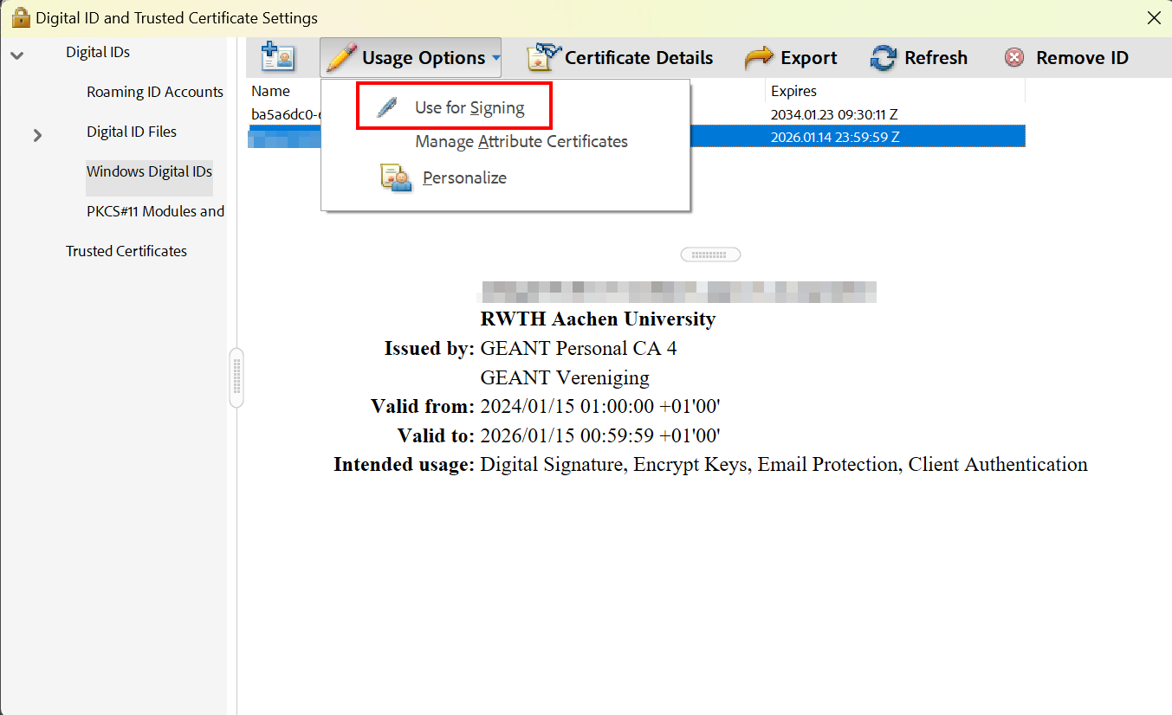Image resolution: width=1172 pixels, height=715 pixels.
Task: Click the Refresh icon
Action: click(884, 57)
